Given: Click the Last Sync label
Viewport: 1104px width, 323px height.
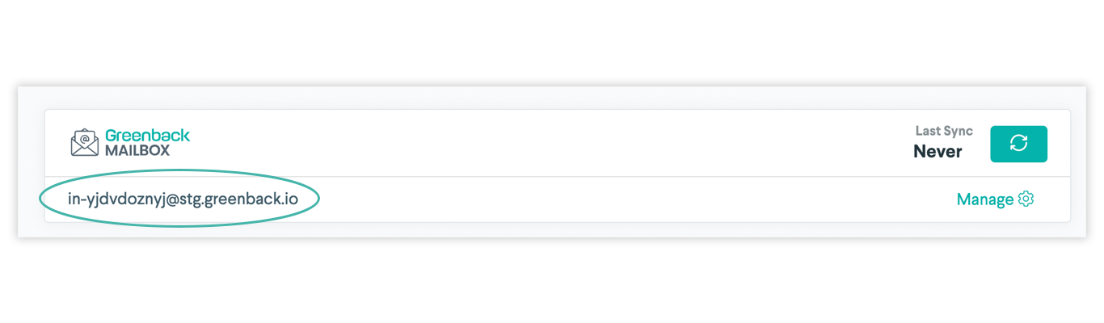Looking at the screenshot, I should tap(943, 131).
